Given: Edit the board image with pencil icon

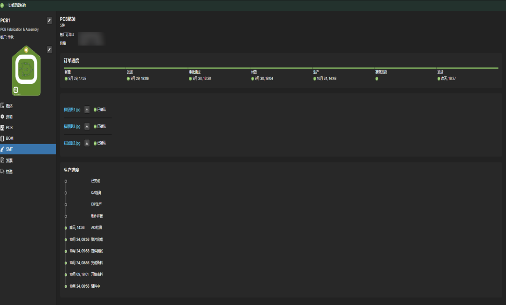Looking at the screenshot, I should coord(49,50).
